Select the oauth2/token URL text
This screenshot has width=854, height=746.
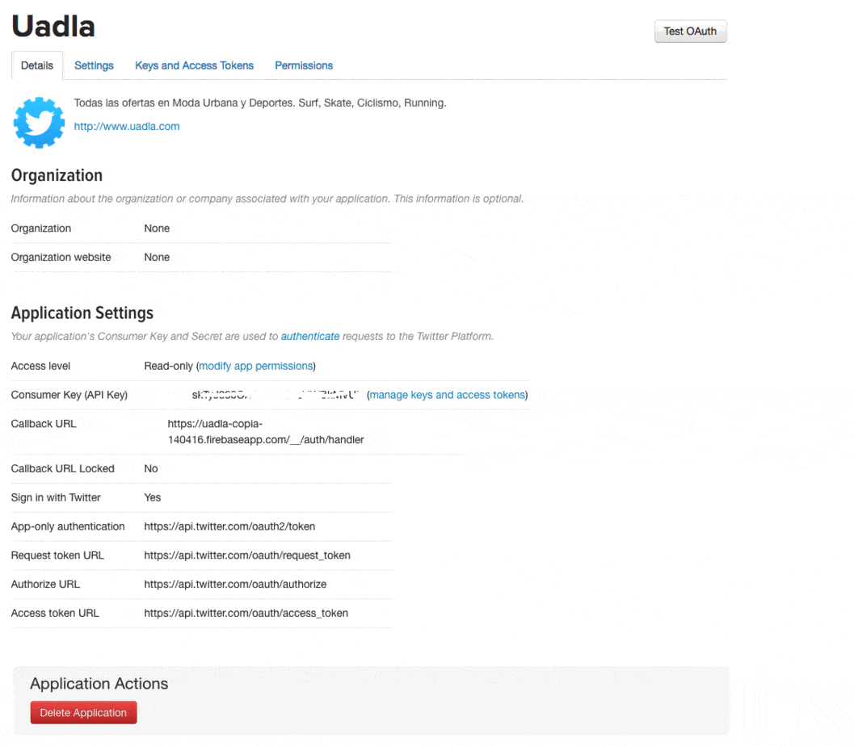click(229, 526)
